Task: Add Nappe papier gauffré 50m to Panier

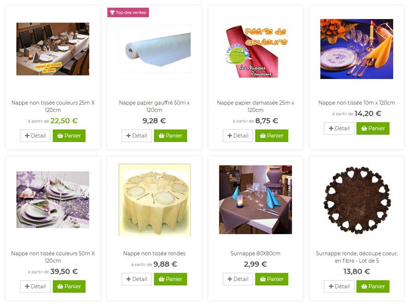Action: coord(171,136)
